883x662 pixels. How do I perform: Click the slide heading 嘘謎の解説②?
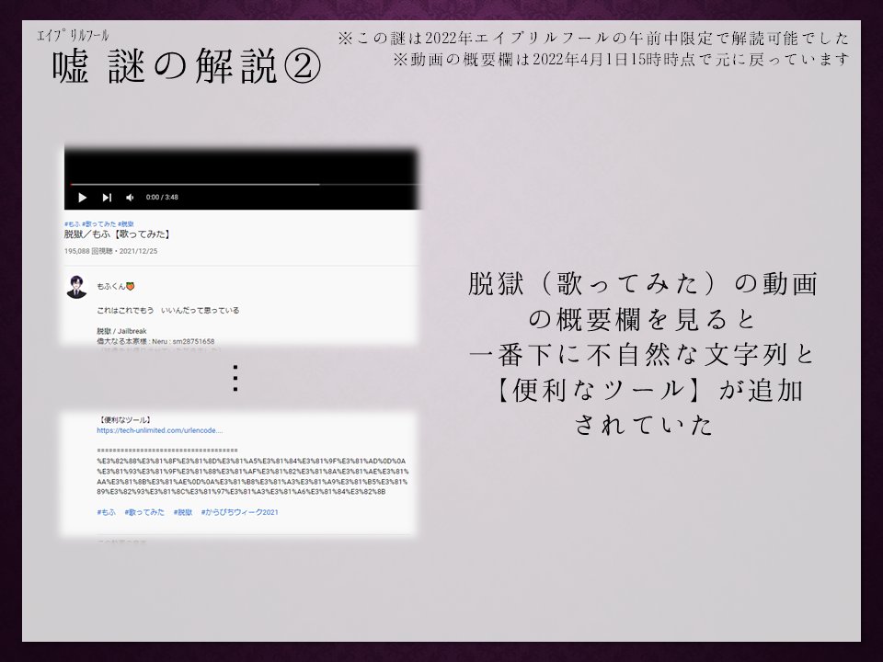(x=187, y=65)
